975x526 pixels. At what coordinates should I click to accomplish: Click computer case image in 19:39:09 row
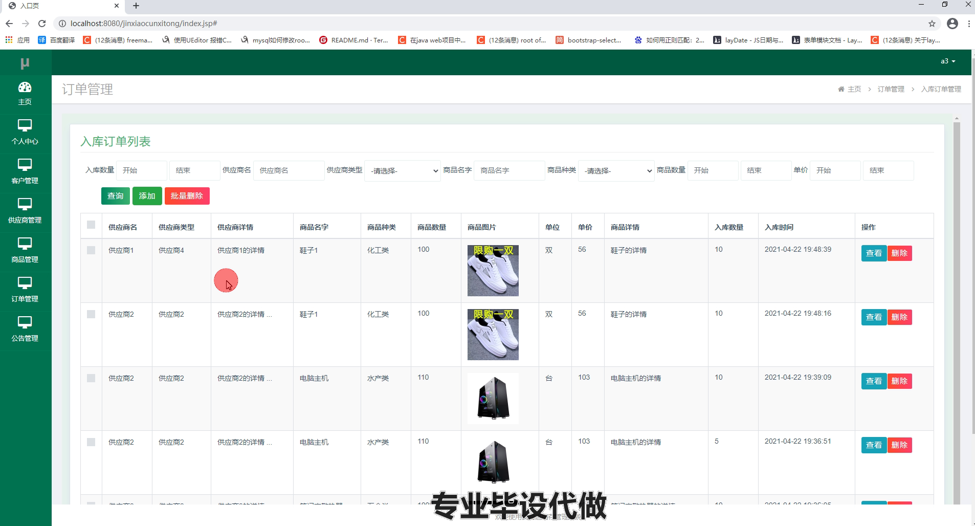pyautogui.click(x=493, y=399)
